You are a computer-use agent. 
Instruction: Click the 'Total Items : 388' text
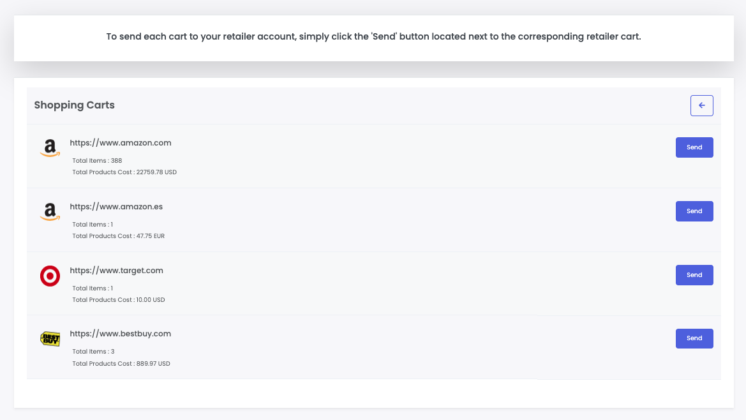point(97,161)
